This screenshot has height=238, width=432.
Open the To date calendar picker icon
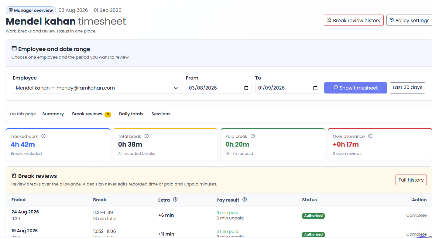315,88
